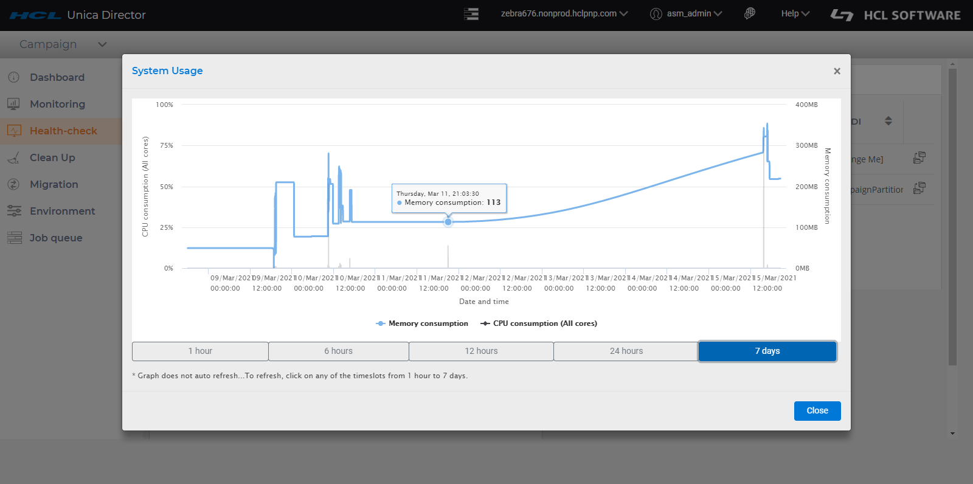
Task: Click the Environment sliders icon
Action: click(14, 211)
